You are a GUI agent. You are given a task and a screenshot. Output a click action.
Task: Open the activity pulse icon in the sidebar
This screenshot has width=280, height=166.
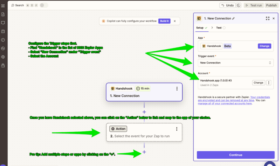(3, 48)
